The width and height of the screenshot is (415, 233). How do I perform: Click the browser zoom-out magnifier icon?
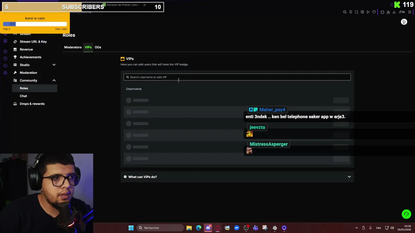[x=345, y=12]
